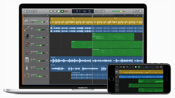Open Quick Help question mark icon
This screenshot has width=175, height=98.
tap(28, 11)
